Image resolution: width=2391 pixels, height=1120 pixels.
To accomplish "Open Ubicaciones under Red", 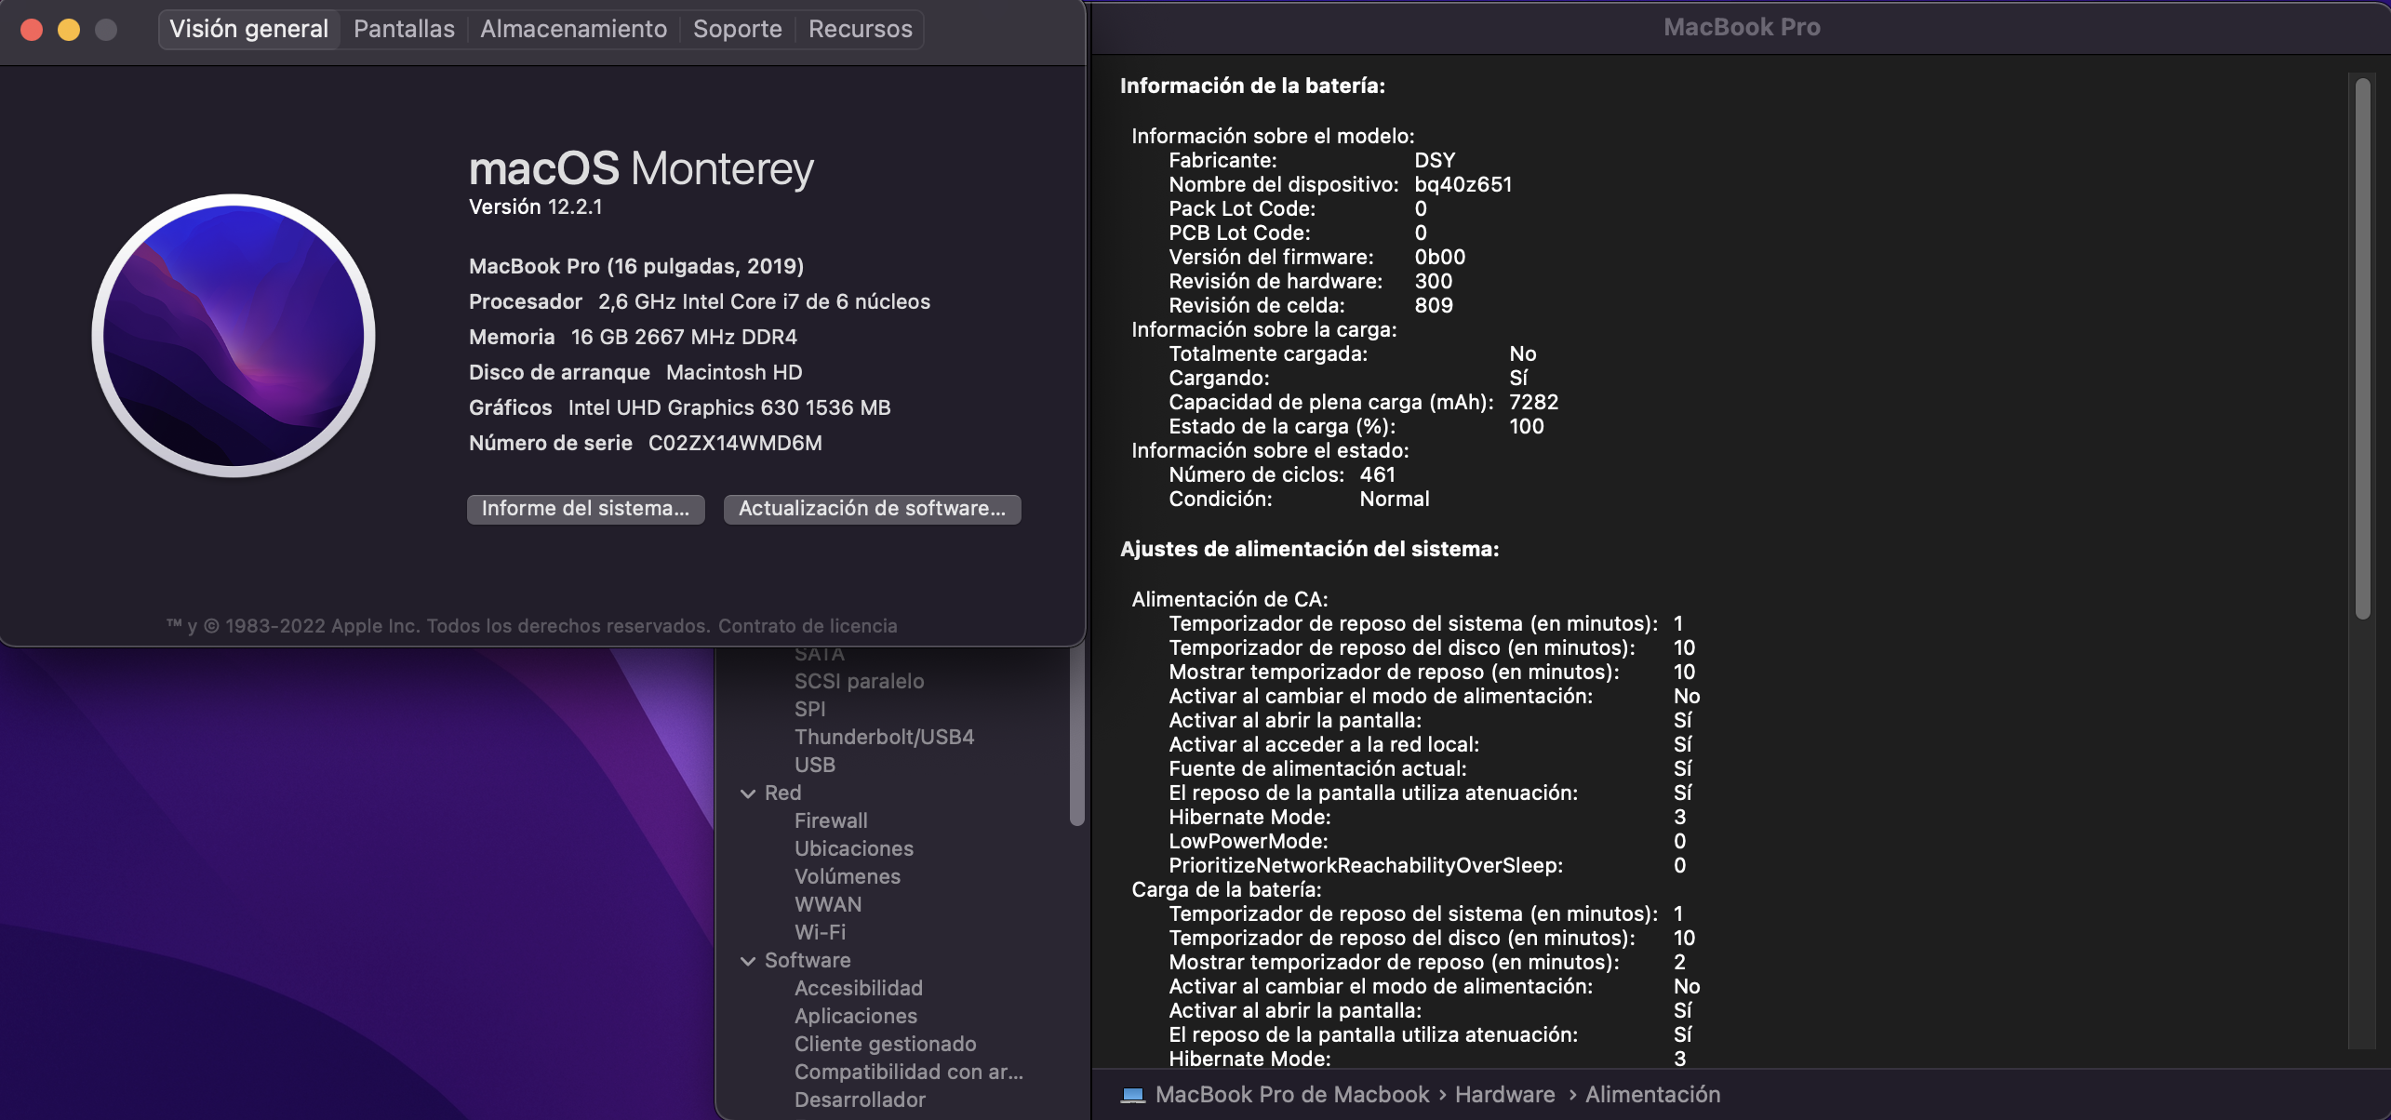I will click(853, 848).
